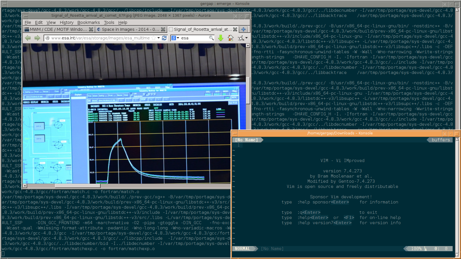The width and height of the screenshot is (461, 259).
Task: Close the Space in Images tab
Action: (x=163, y=29)
